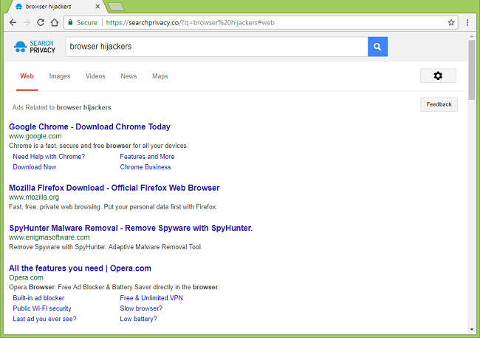Screen dimensions: 480x338
Task: Open the settings gear button
Action: [438, 75]
